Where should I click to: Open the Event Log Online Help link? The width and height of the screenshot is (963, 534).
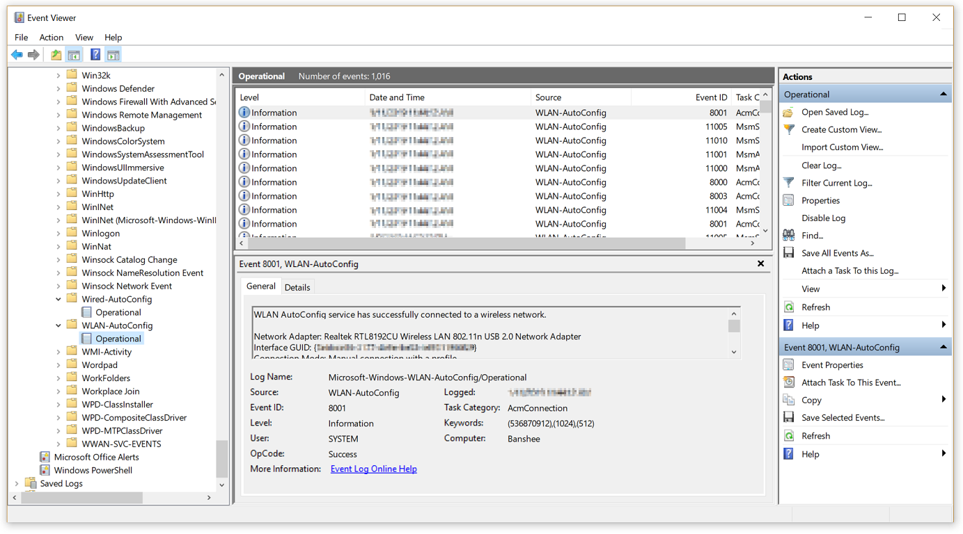coord(373,469)
